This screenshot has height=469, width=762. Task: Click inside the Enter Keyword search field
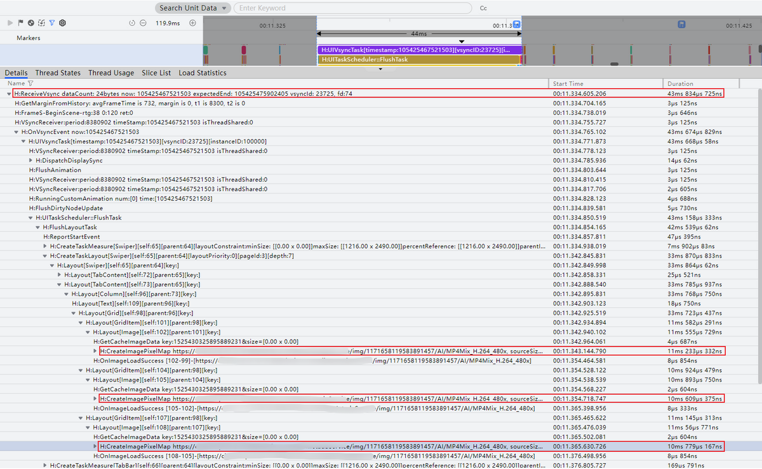point(352,8)
